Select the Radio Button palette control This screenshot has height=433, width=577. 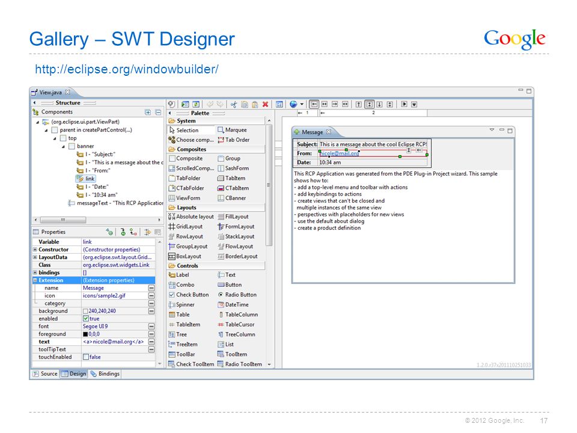[x=237, y=295]
